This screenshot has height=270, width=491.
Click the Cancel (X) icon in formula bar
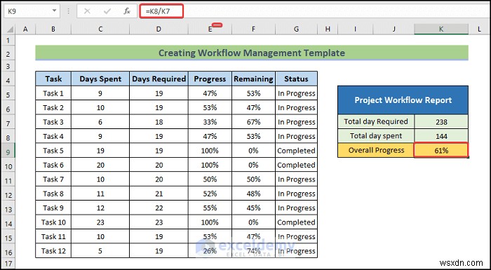click(87, 11)
